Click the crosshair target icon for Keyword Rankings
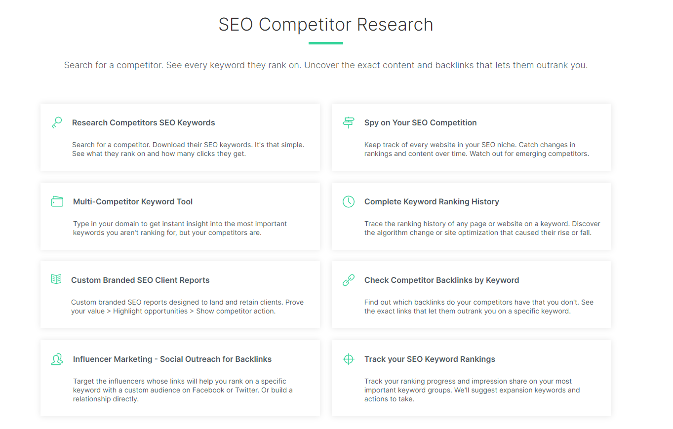The image size is (673, 429). 349,359
